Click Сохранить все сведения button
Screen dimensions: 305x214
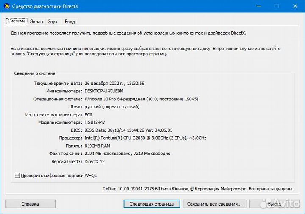click(x=214, y=204)
